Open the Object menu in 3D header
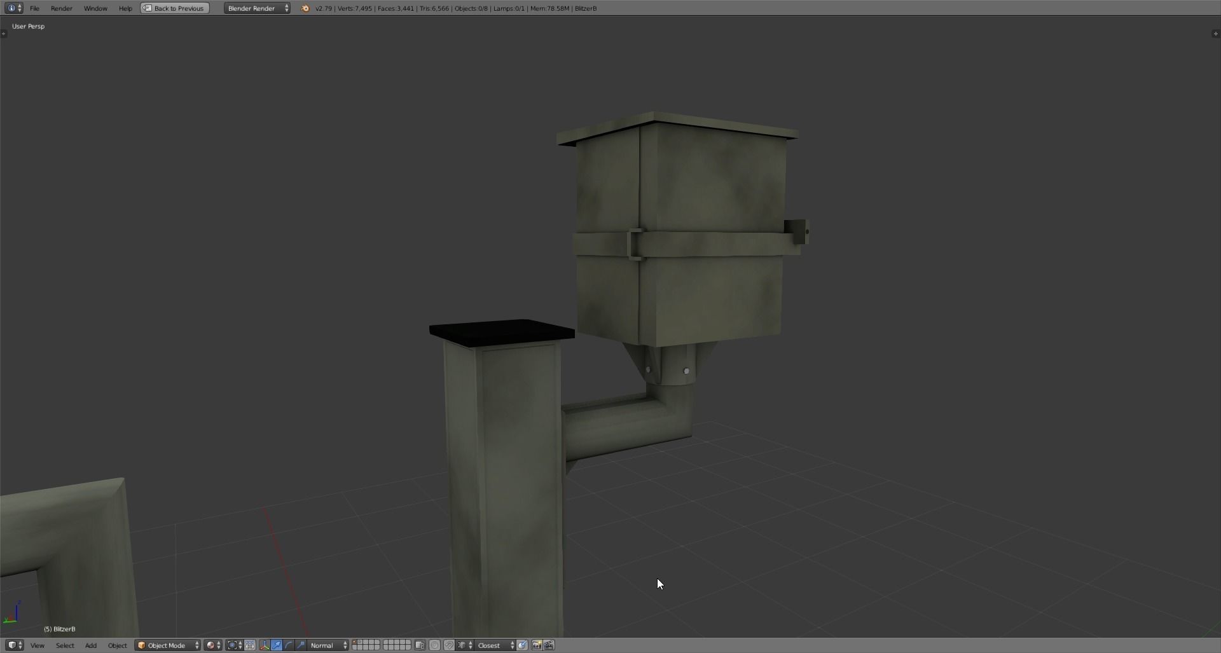 coord(117,645)
